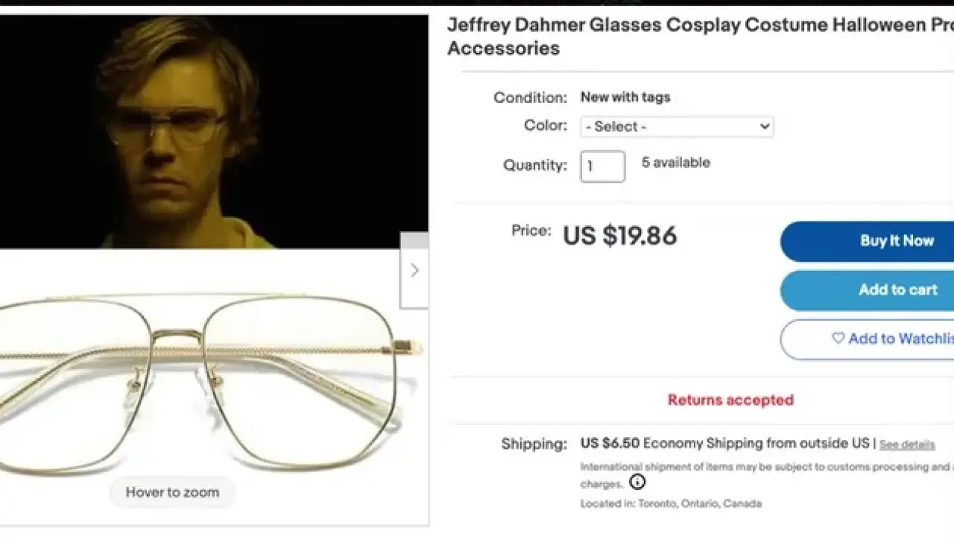
Task: Click the Hover to zoom label
Action: coord(172,492)
